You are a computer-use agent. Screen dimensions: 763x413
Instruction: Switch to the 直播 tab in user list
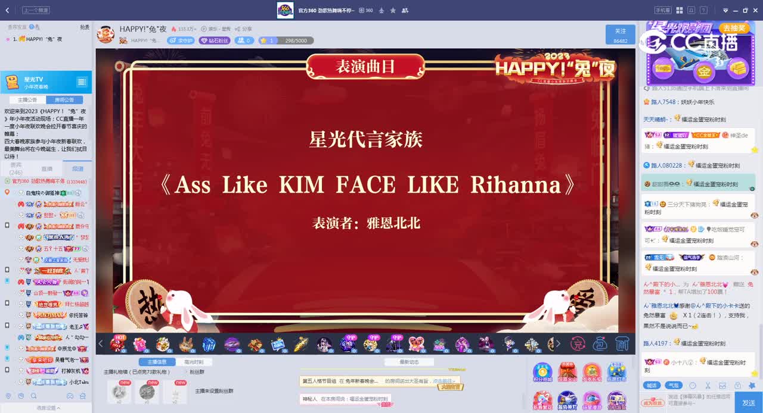pyautogui.click(x=46, y=169)
